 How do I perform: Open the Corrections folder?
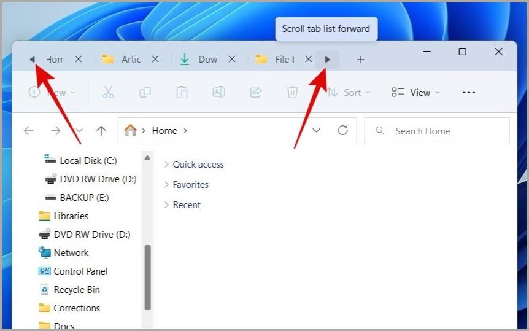point(77,308)
